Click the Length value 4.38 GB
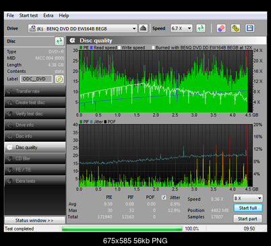The height and width of the screenshot is (246, 271). click(56, 65)
